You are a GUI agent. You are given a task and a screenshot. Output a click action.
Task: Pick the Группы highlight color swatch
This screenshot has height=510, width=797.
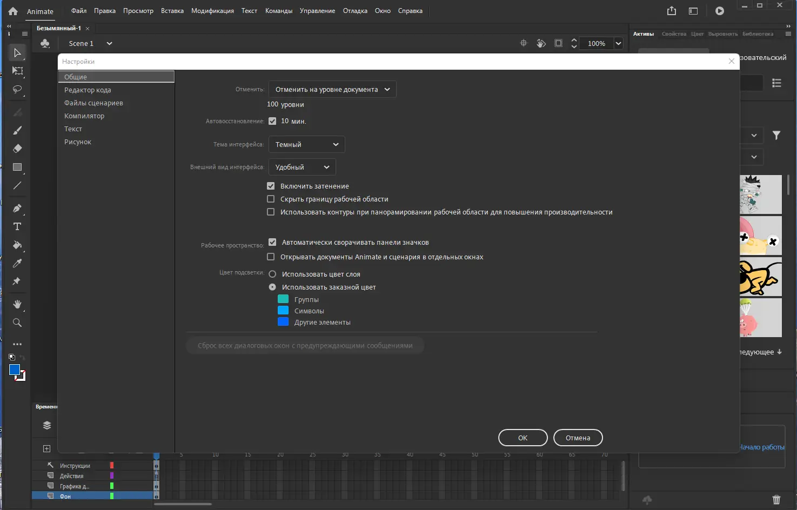tap(283, 299)
